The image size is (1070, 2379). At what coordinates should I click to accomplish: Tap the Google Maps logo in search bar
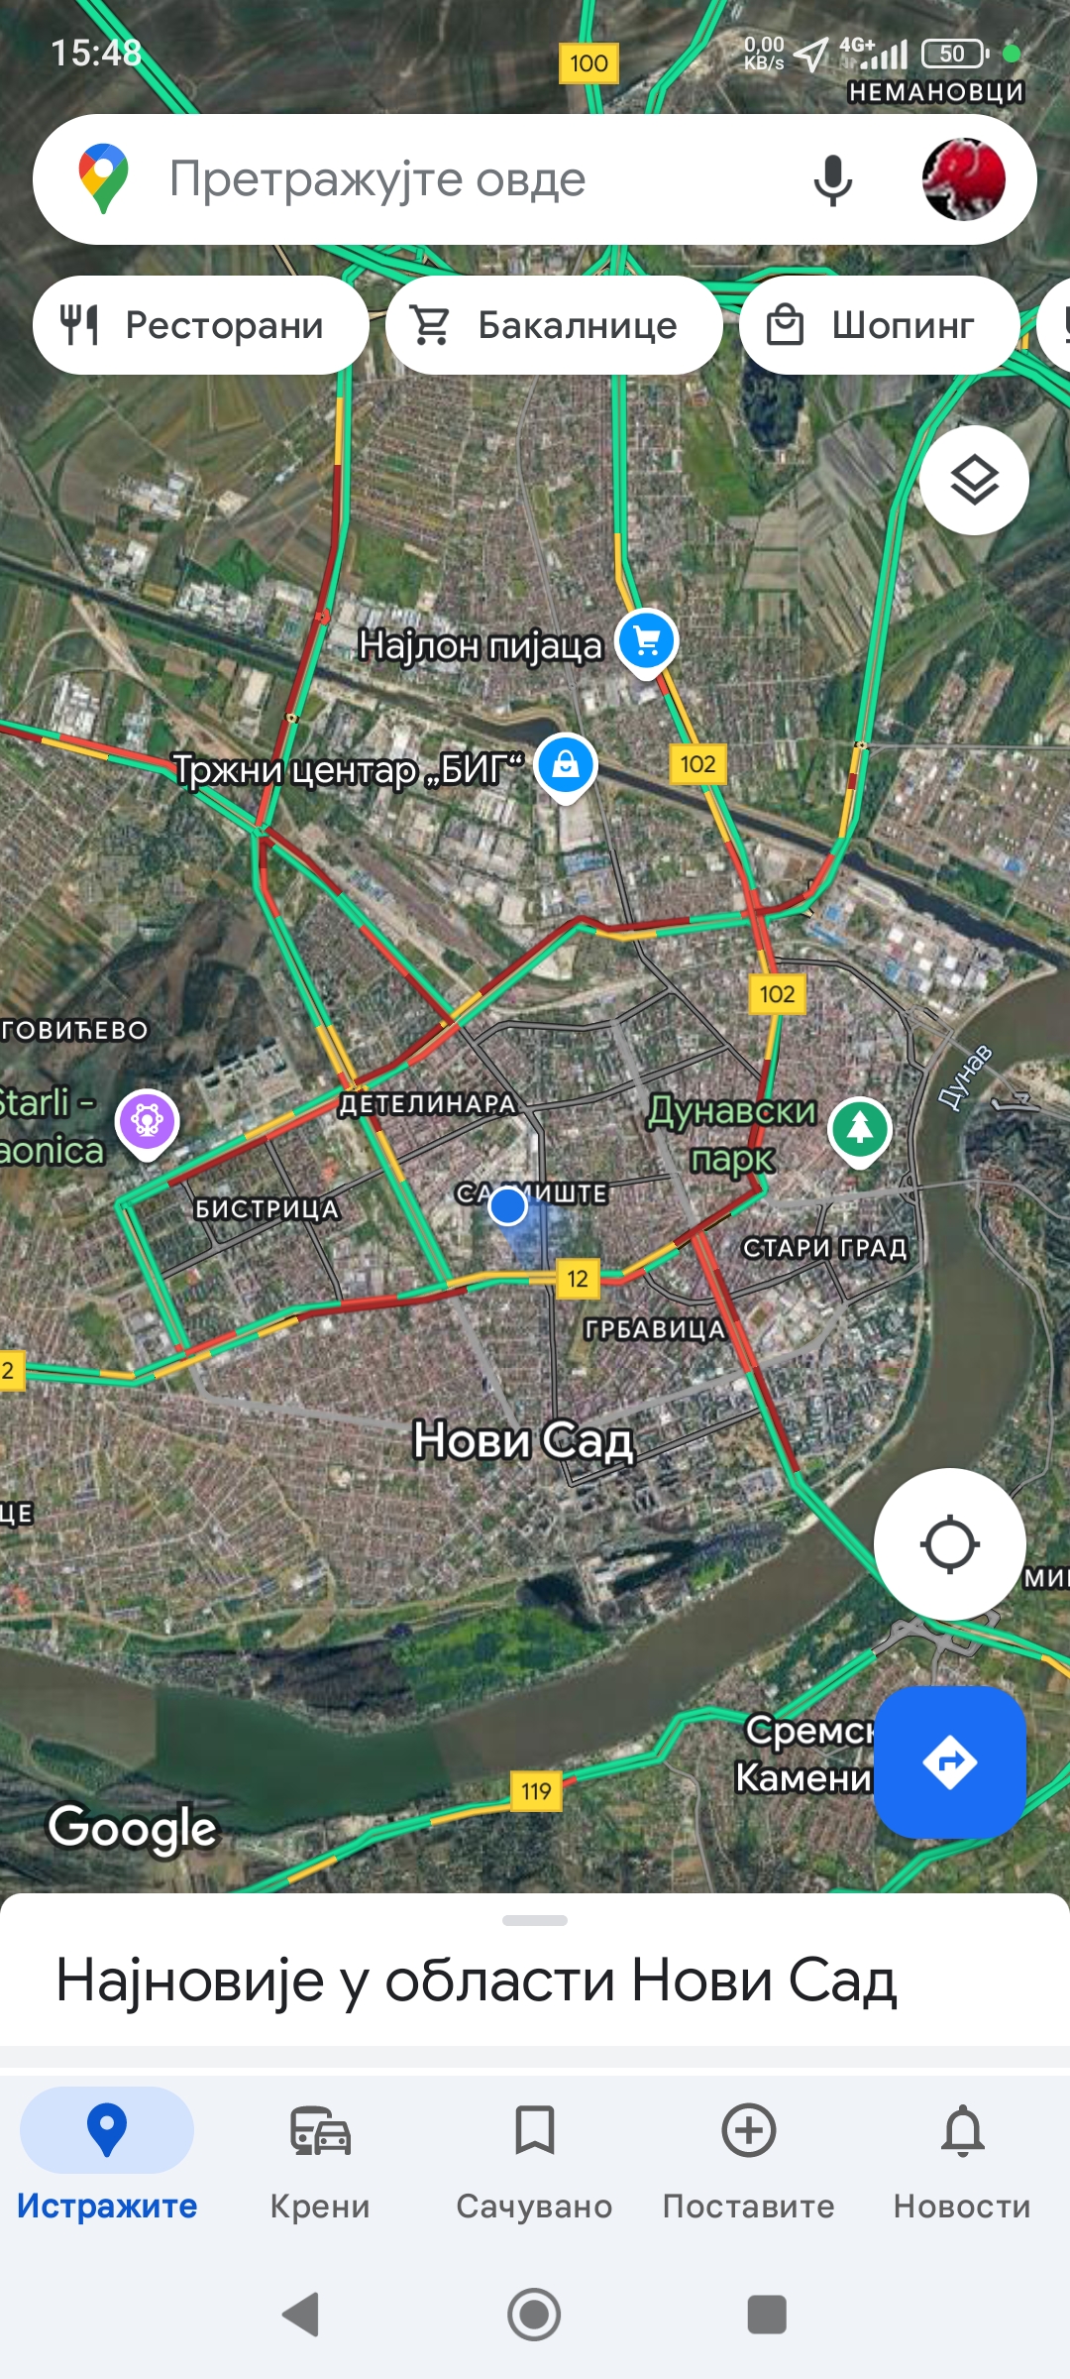(103, 178)
